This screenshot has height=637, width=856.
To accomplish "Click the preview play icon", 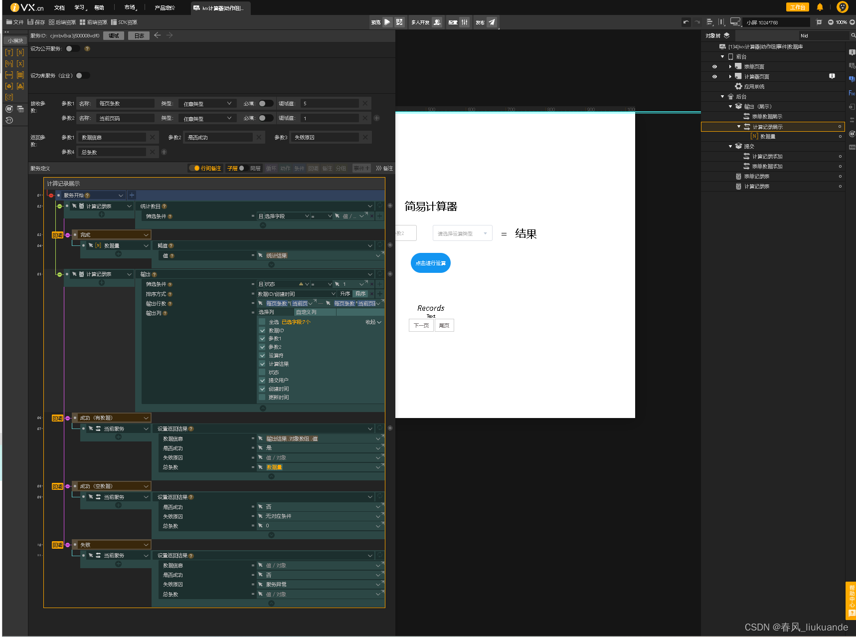I will coord(387,22).
